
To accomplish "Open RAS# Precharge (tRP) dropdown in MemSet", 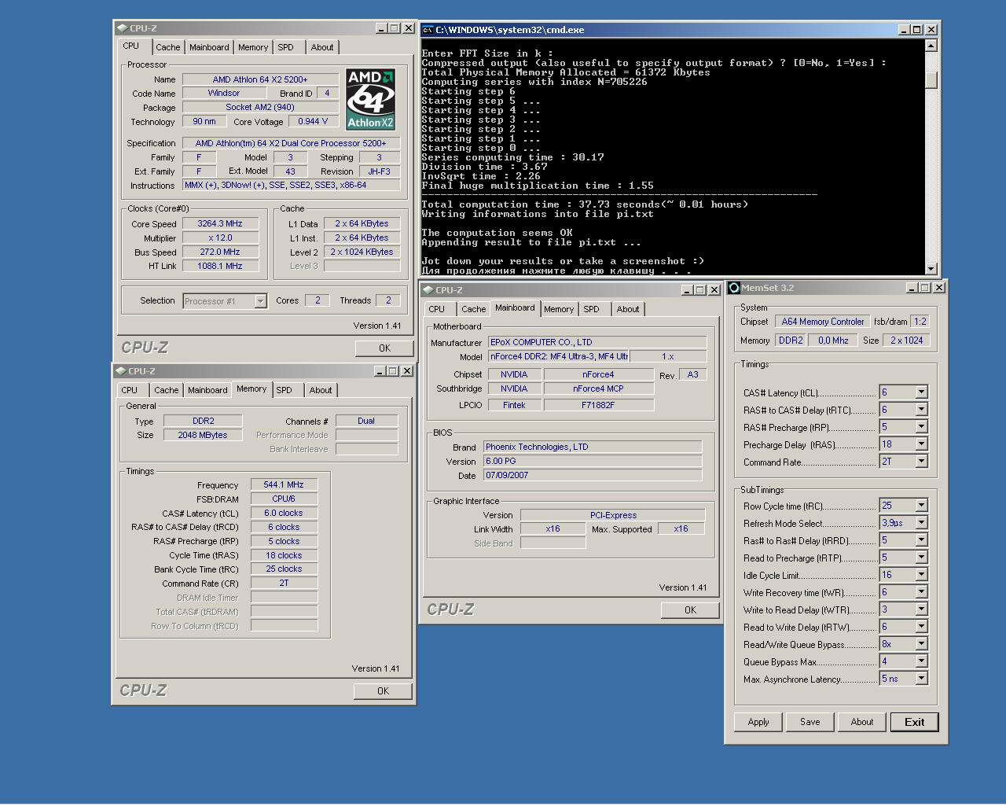I will pos(921,426).
